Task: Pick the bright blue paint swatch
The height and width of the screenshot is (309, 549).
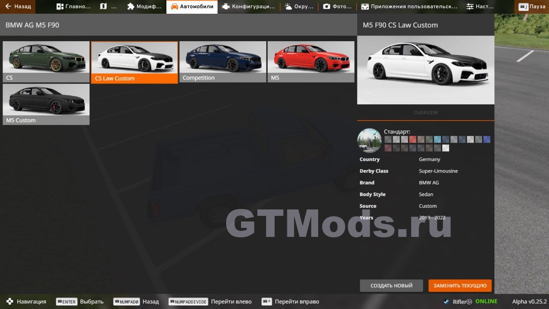Action: pyautogui.click(x=487, y=139)
